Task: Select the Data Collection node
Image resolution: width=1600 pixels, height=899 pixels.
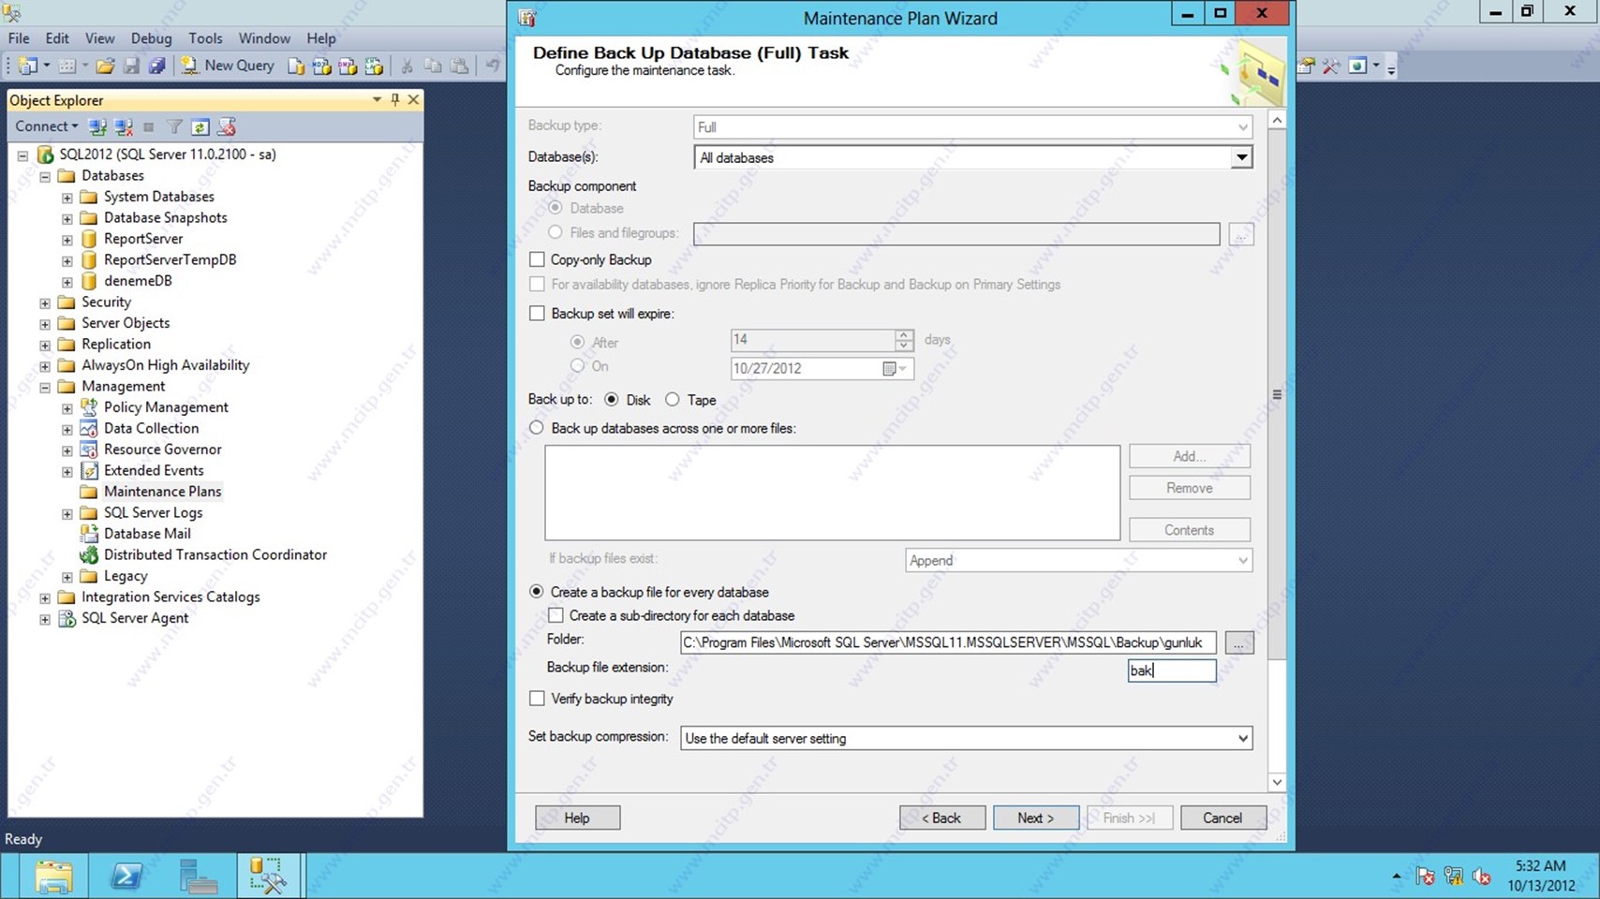Action: click(151, 428)
